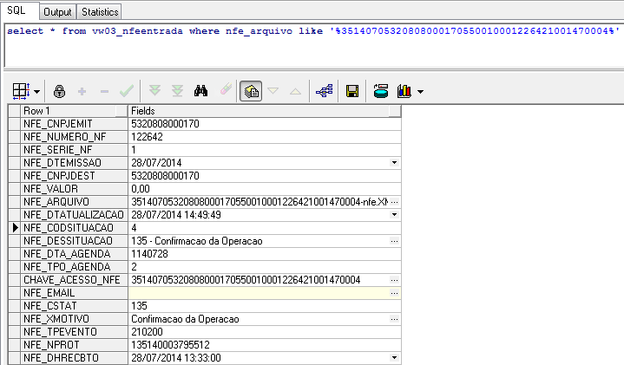Click the NFE_CNPJEMIT field name
This screenshot has height=365, width=624.
coord(57,124)
